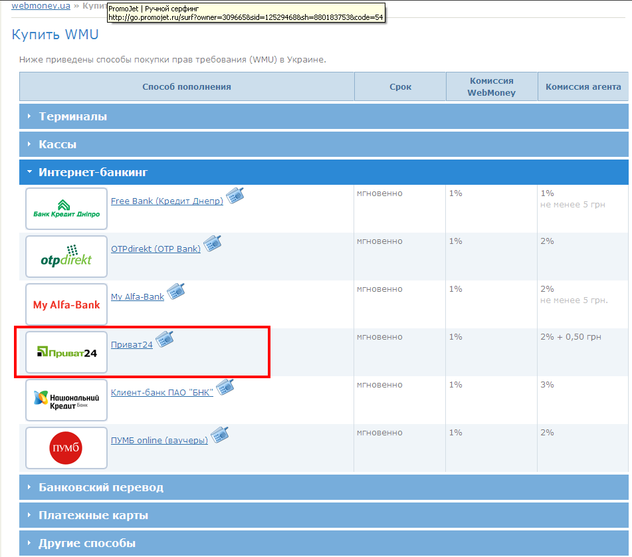Expand the Кассы section
This screenshot has height=557, width=632.
tap(324, 144)
